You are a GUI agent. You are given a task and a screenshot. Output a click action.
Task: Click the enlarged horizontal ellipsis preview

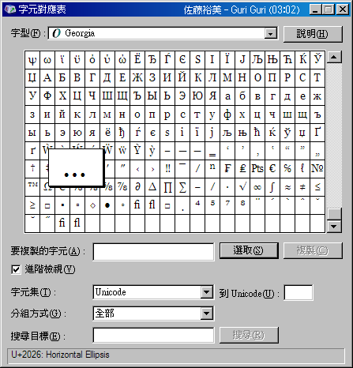[76, 167]
